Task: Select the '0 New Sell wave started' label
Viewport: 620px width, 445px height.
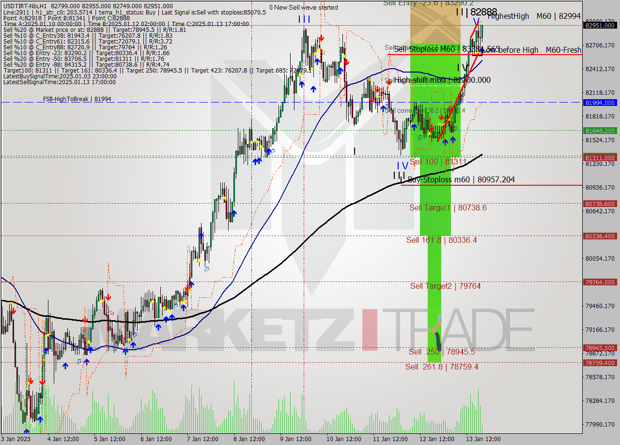Action: coord(304,7)
